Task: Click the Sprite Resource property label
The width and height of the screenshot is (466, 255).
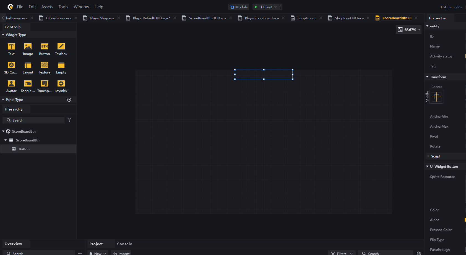Action: coord(442,177)
